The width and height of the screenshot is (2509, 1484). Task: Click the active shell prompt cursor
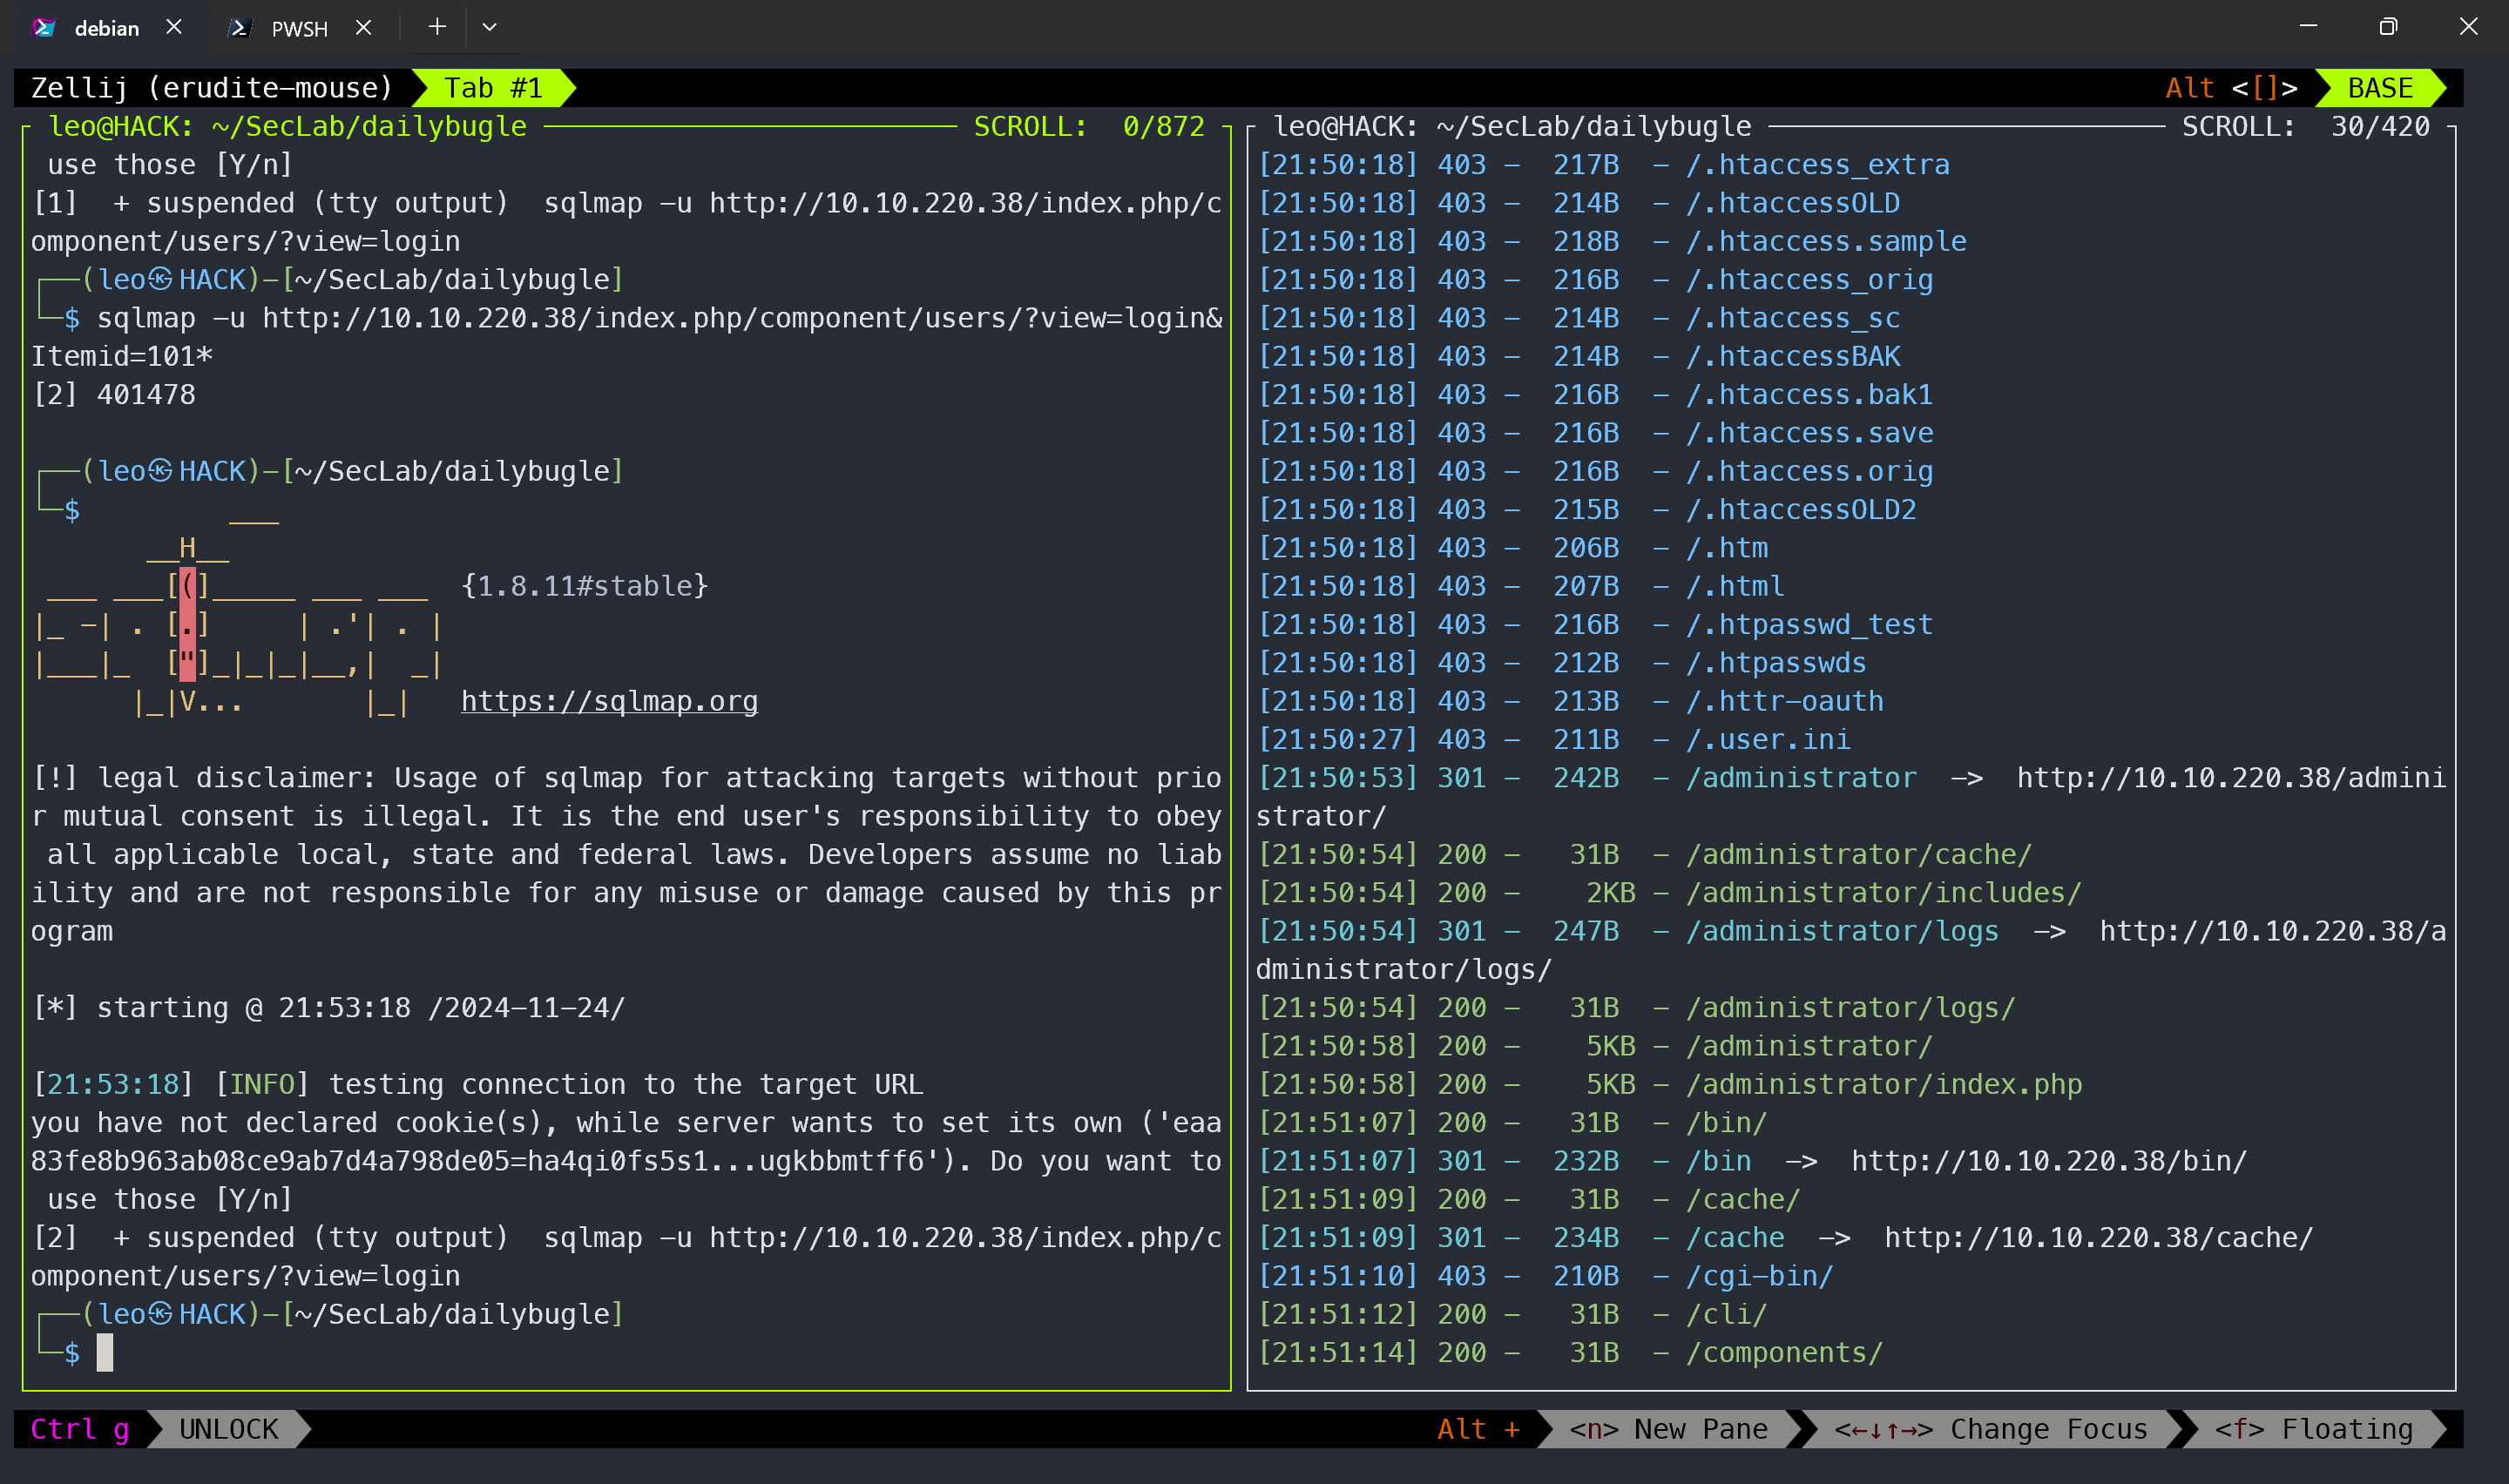click(x=105, y=1352)
